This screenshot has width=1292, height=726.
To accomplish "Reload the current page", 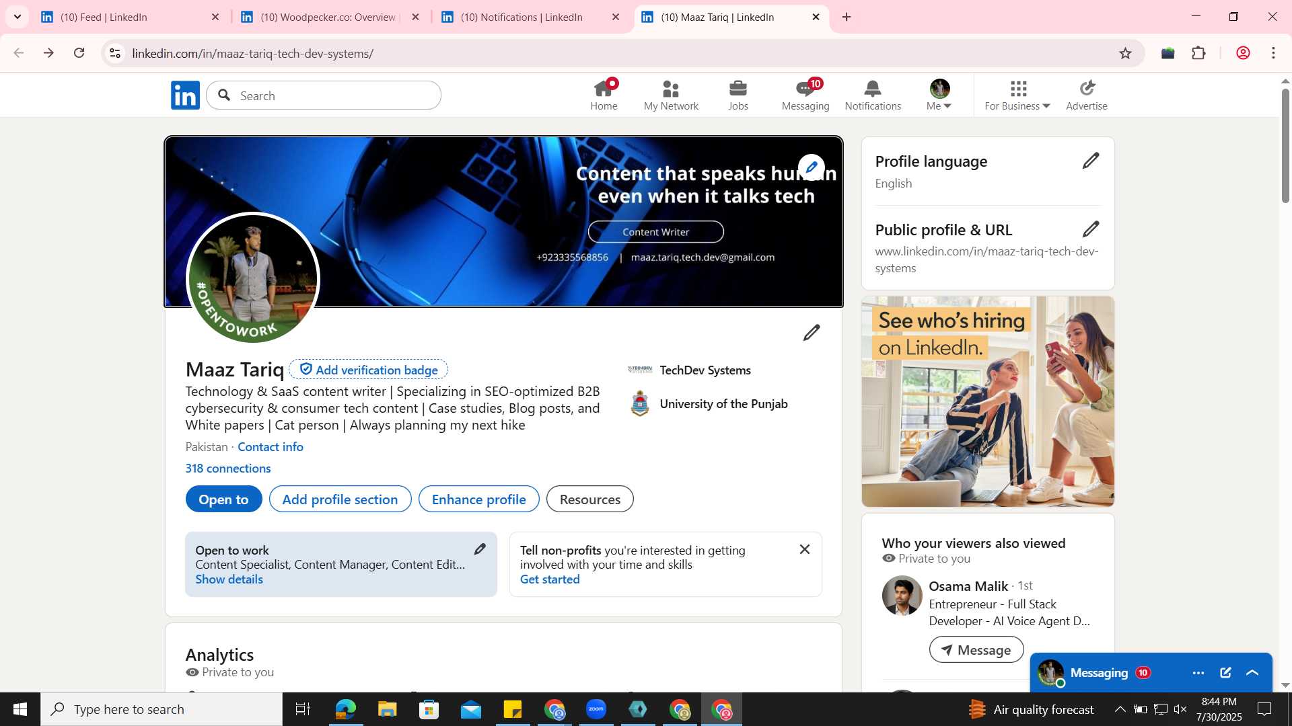I will (x=79, y=53).
